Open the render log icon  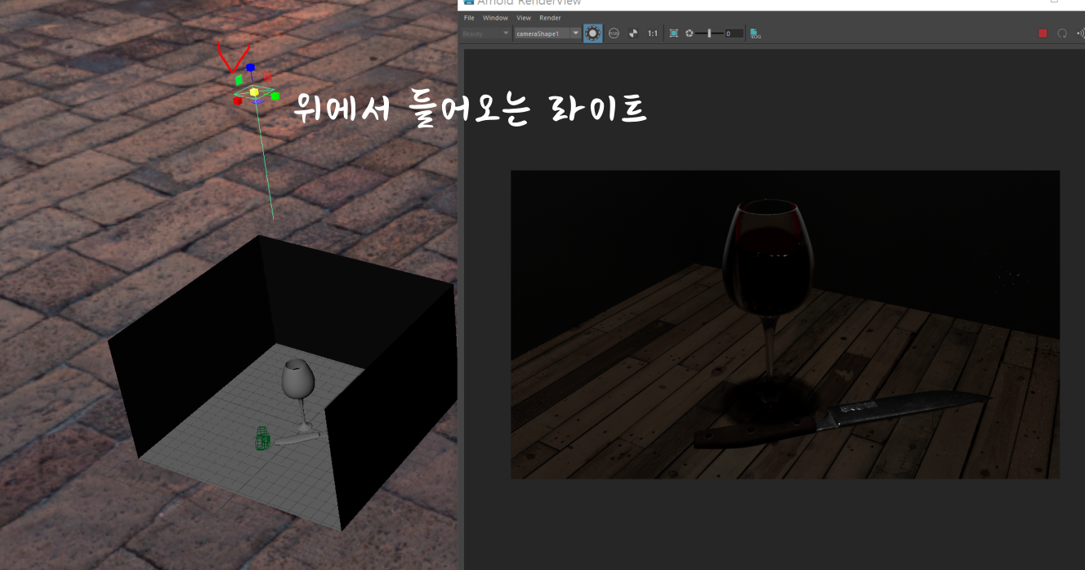coord(756,33)
